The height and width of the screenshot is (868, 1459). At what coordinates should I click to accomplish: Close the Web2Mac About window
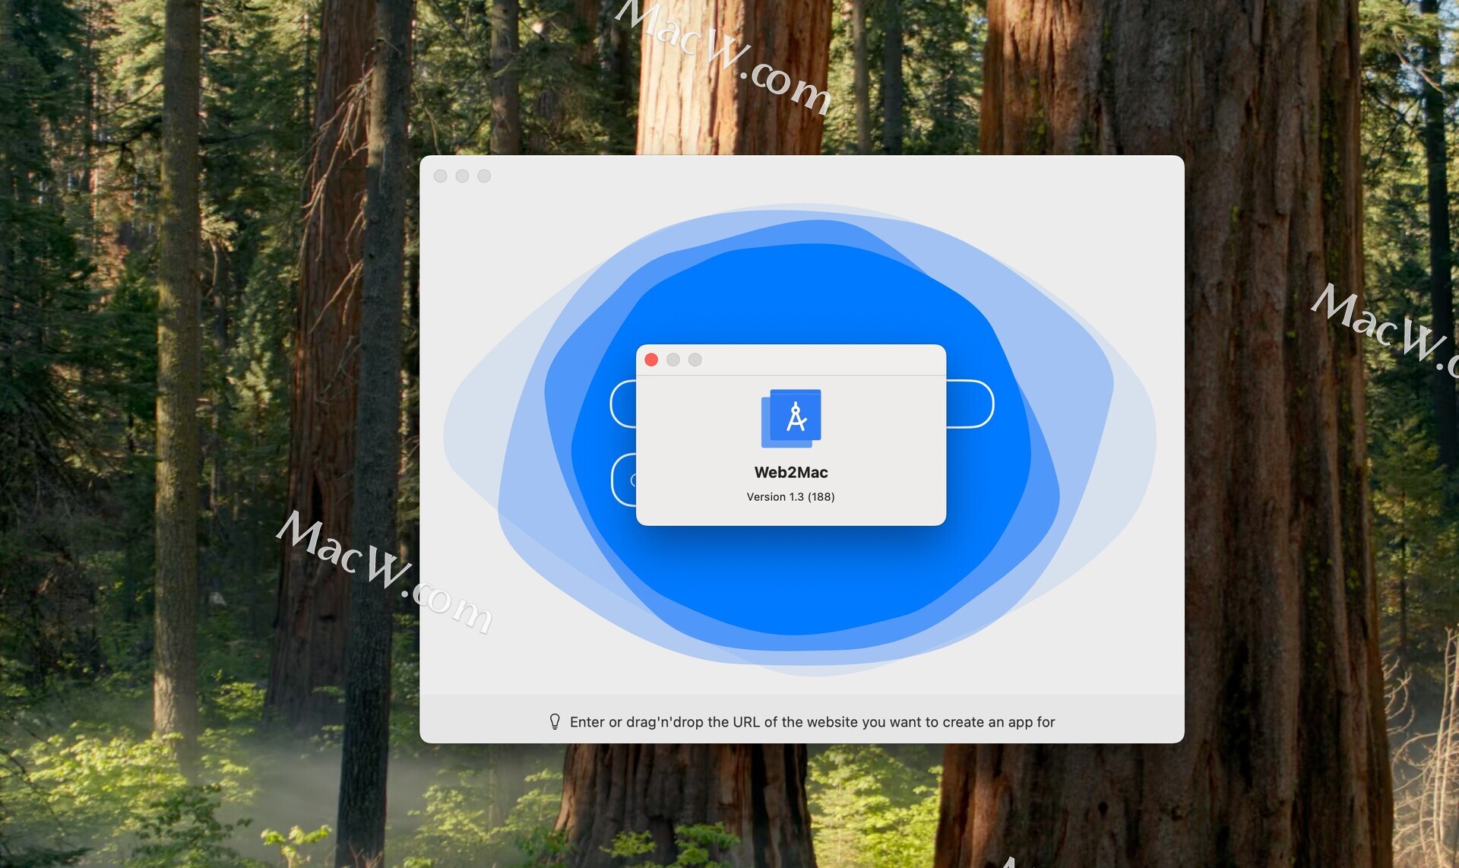(651, 360)
